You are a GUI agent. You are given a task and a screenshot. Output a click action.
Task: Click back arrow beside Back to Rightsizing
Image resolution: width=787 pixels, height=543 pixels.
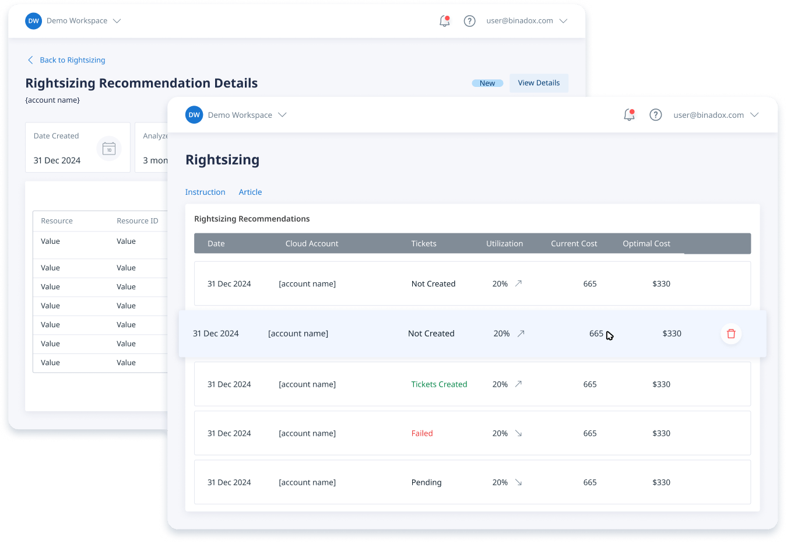tap(30, 60)
